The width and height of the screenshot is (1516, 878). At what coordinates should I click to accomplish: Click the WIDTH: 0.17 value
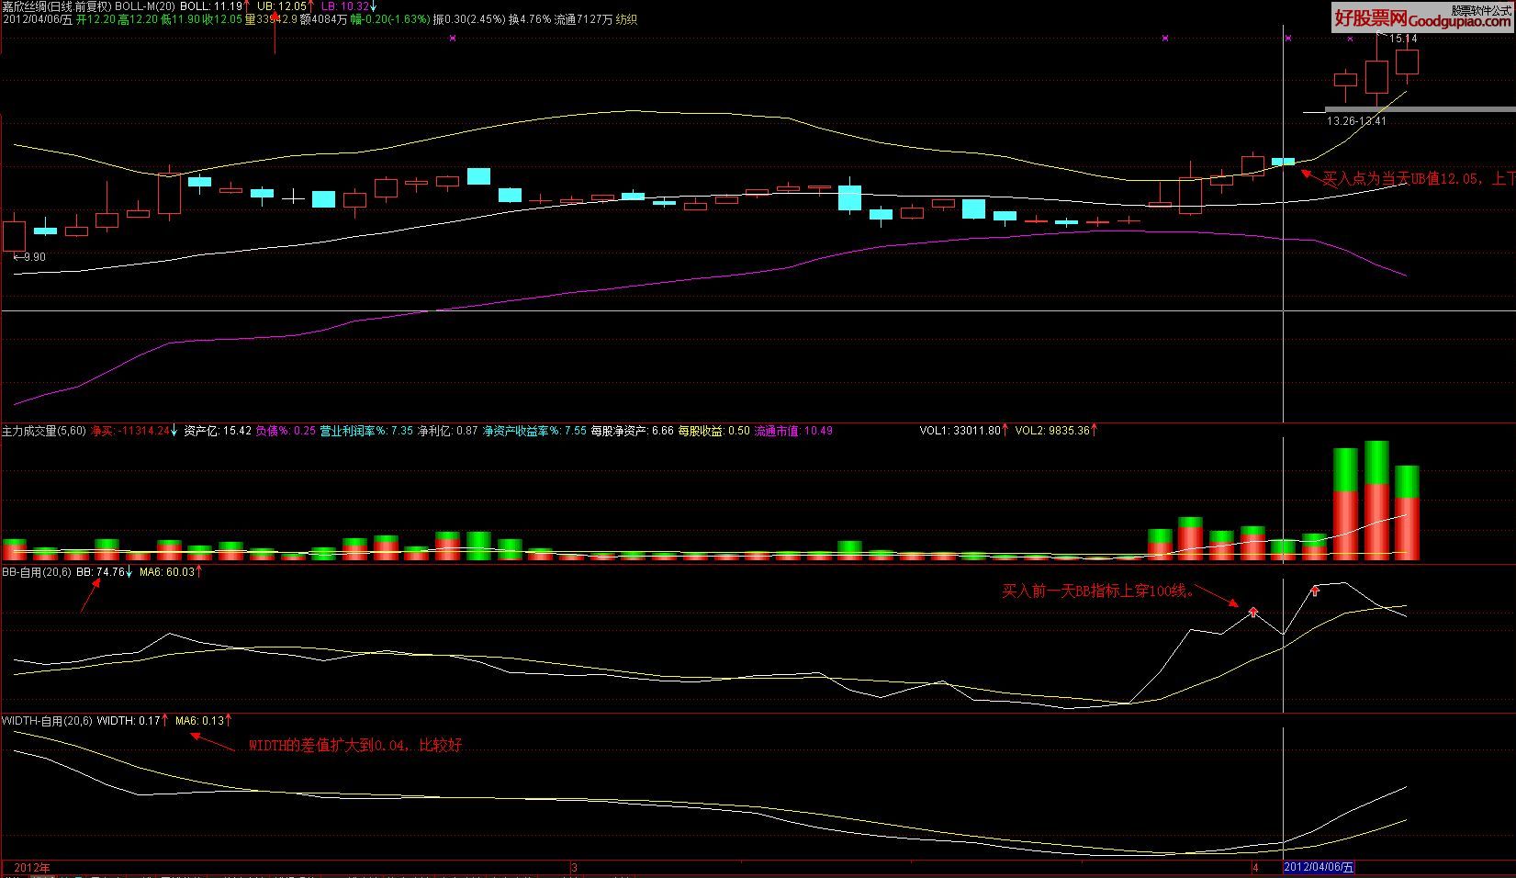pyautogui.click(x=129, y=721)
